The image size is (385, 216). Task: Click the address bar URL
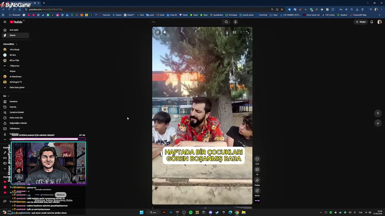tap(46, 9)
